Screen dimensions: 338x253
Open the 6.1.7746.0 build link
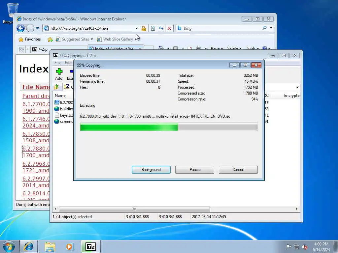pos(36,122)
